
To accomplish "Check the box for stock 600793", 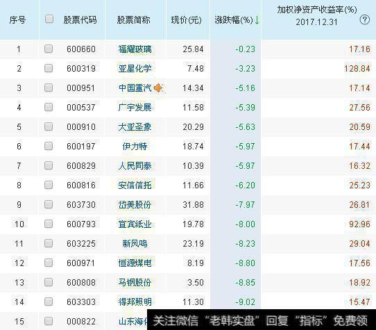I will click(x=49, y=224).
